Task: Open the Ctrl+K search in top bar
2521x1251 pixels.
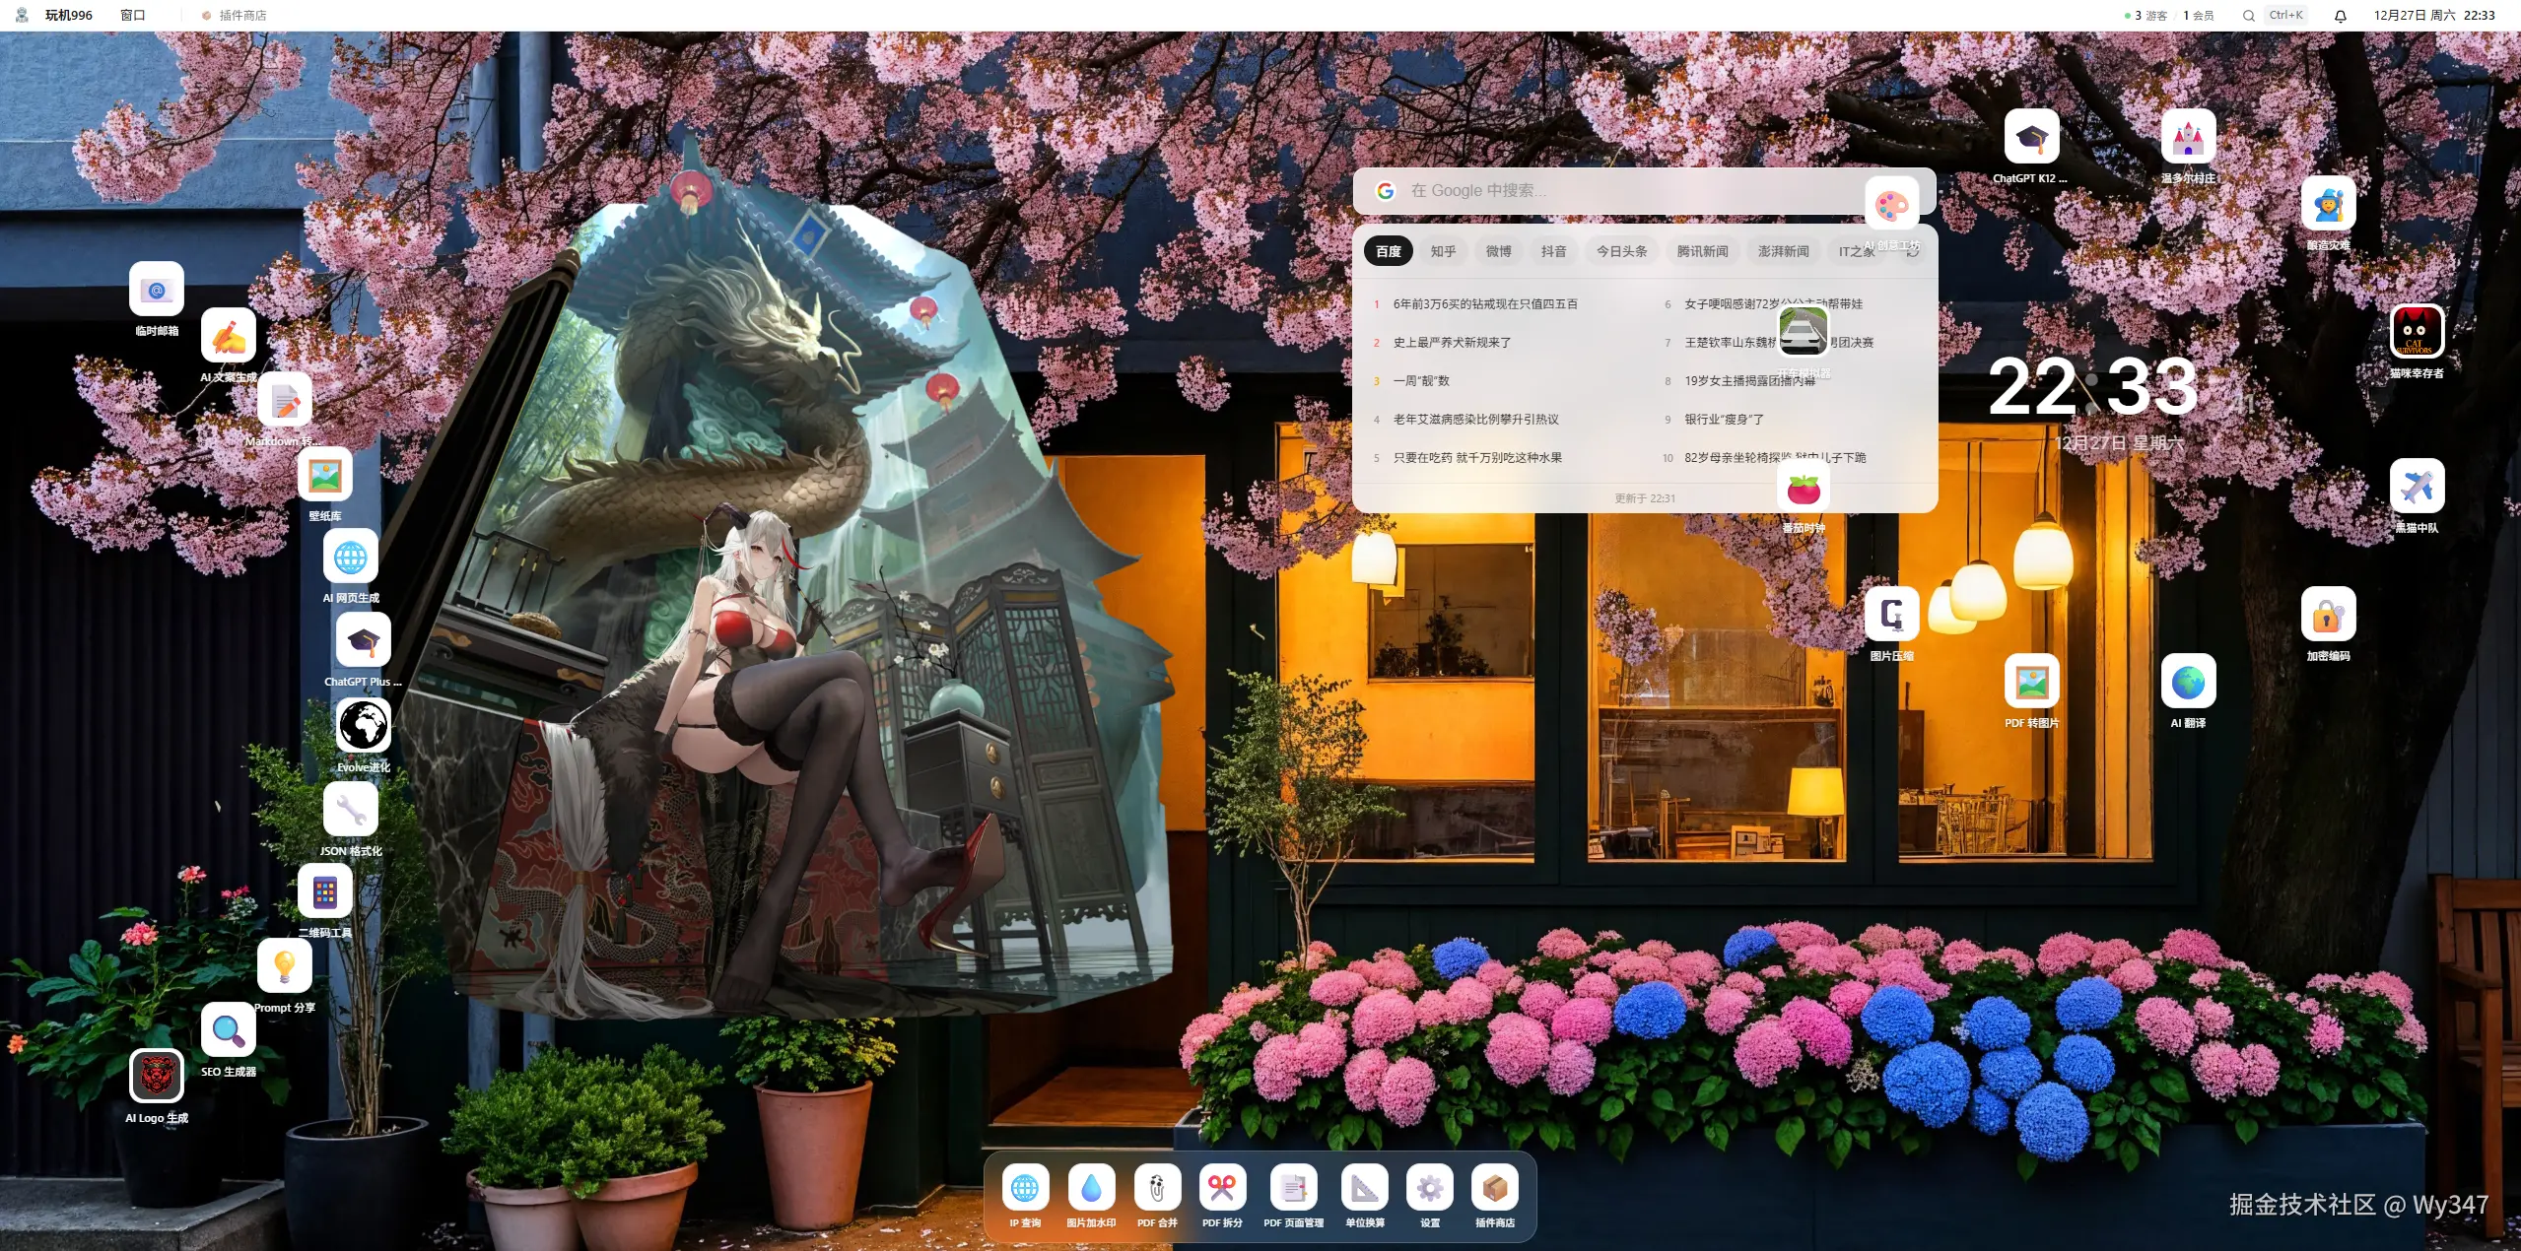Action: coord(2275,15)
